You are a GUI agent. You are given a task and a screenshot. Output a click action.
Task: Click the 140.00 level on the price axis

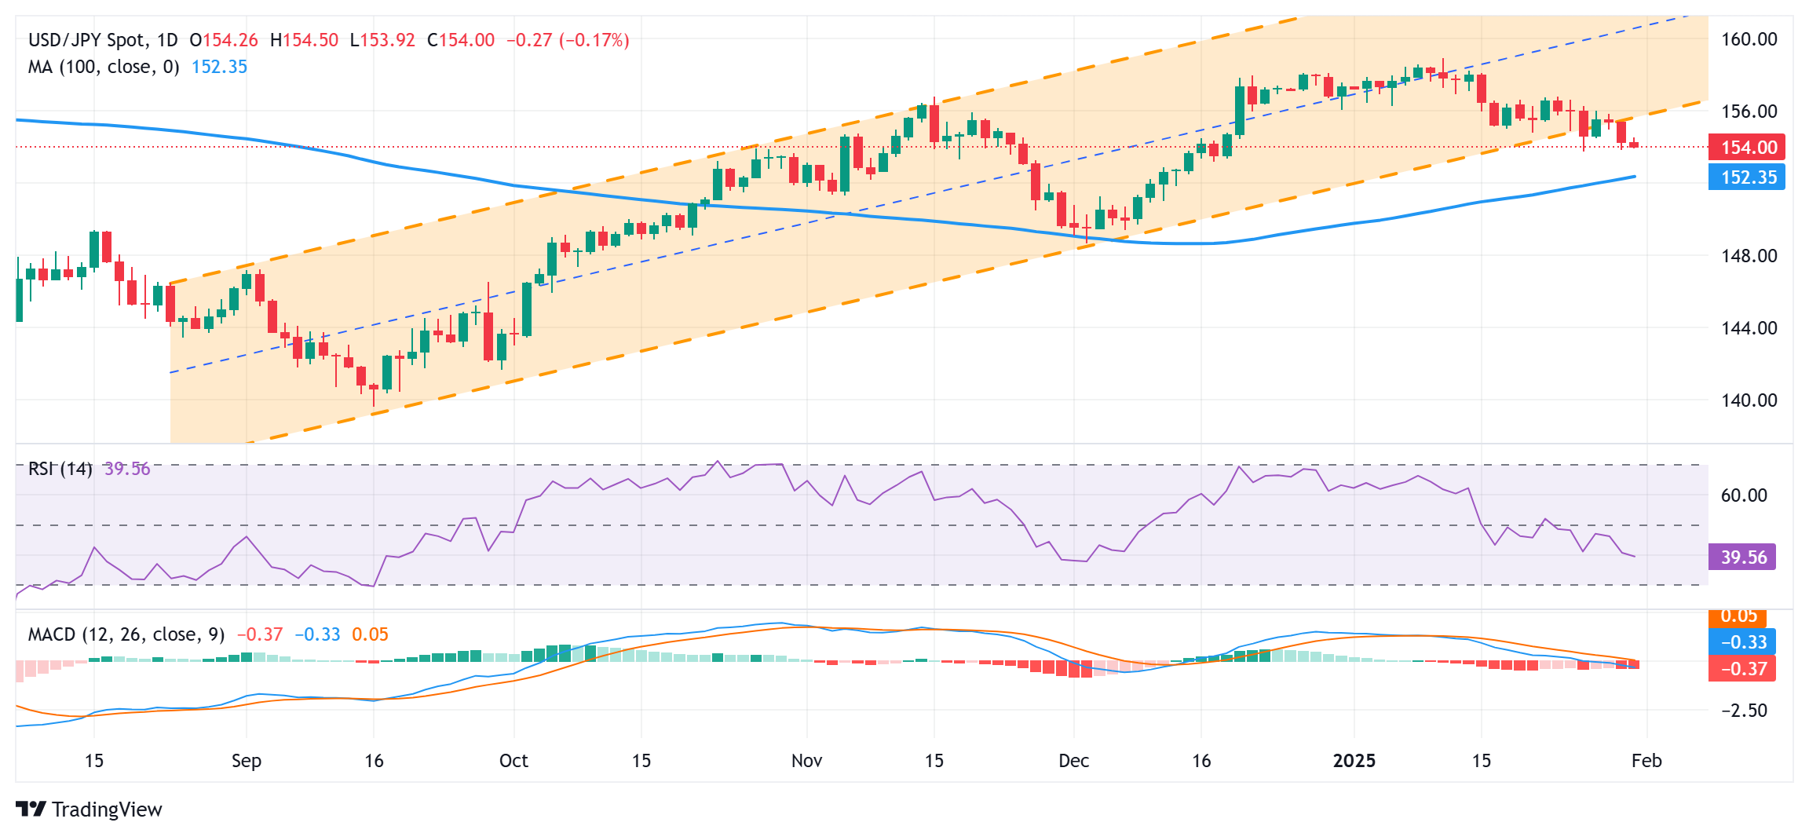tap(1749, 400)
